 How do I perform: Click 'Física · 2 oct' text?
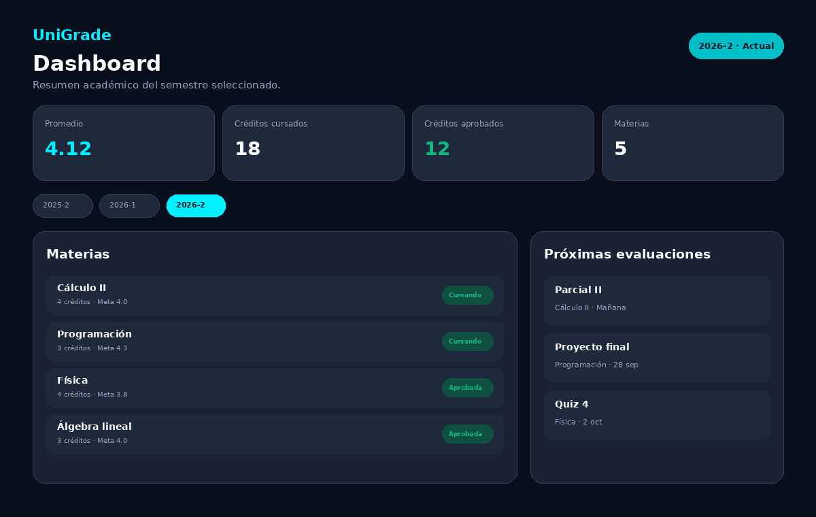tap(578, 422)
